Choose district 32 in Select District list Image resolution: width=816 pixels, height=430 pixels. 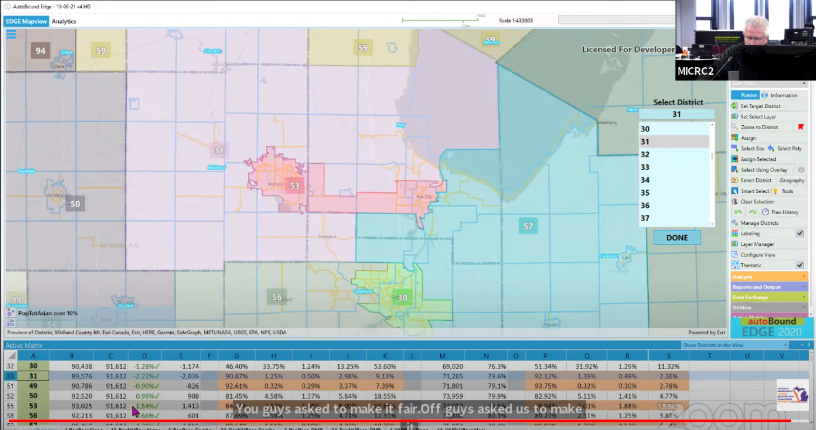(x=674, y=154)
